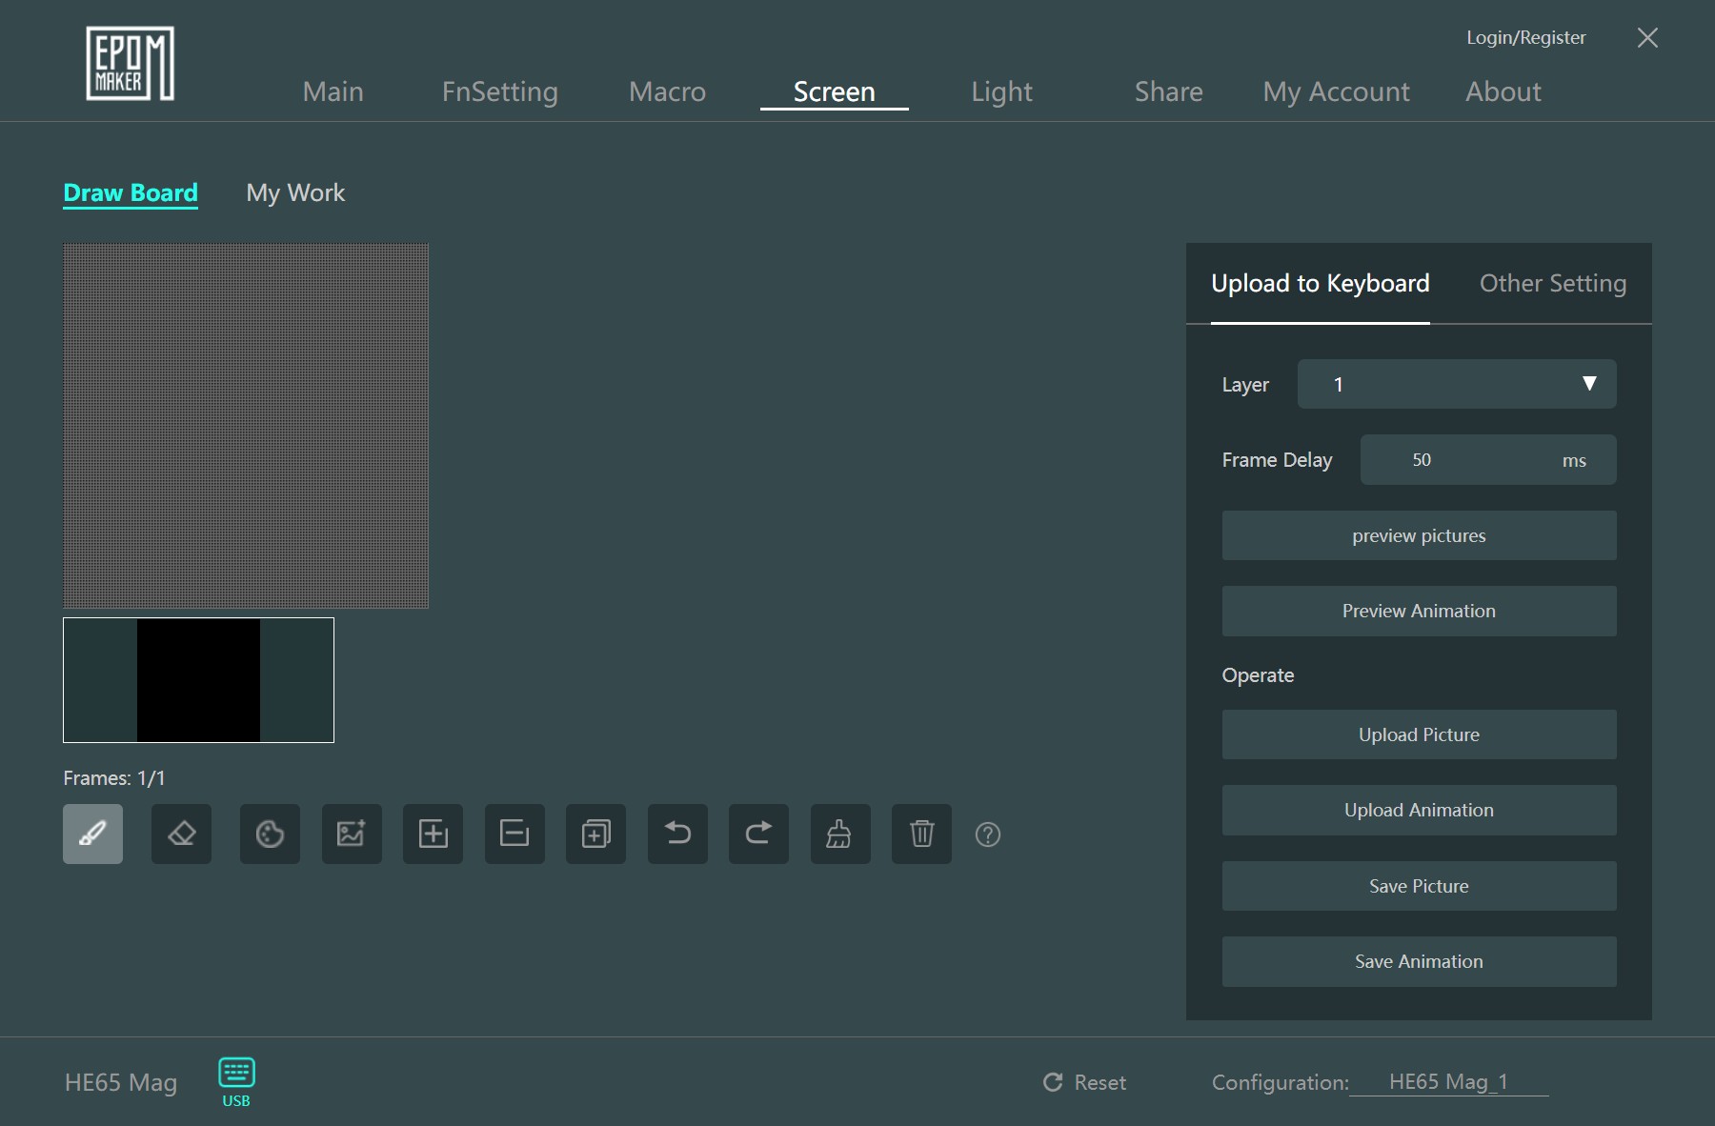This screenshot has height=1126, width=1715.
Task: Go to the Macro tab
Action: pos(667,91)
